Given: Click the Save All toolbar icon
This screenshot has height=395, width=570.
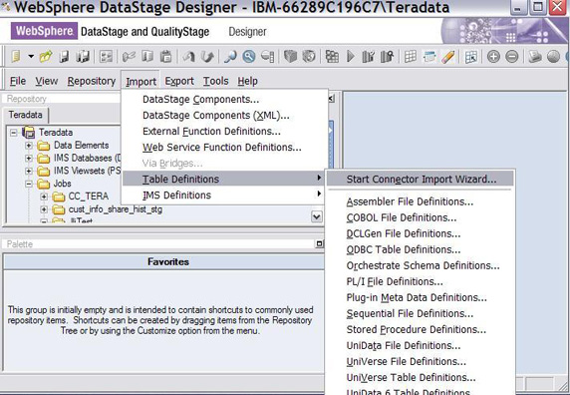Looking at the screenshot, I should 83,57.
